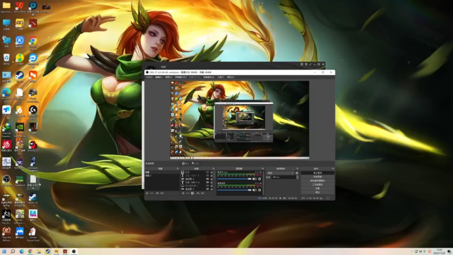
Task: Click the transition duration spinner arrows
Action: (x=298, y=177)
